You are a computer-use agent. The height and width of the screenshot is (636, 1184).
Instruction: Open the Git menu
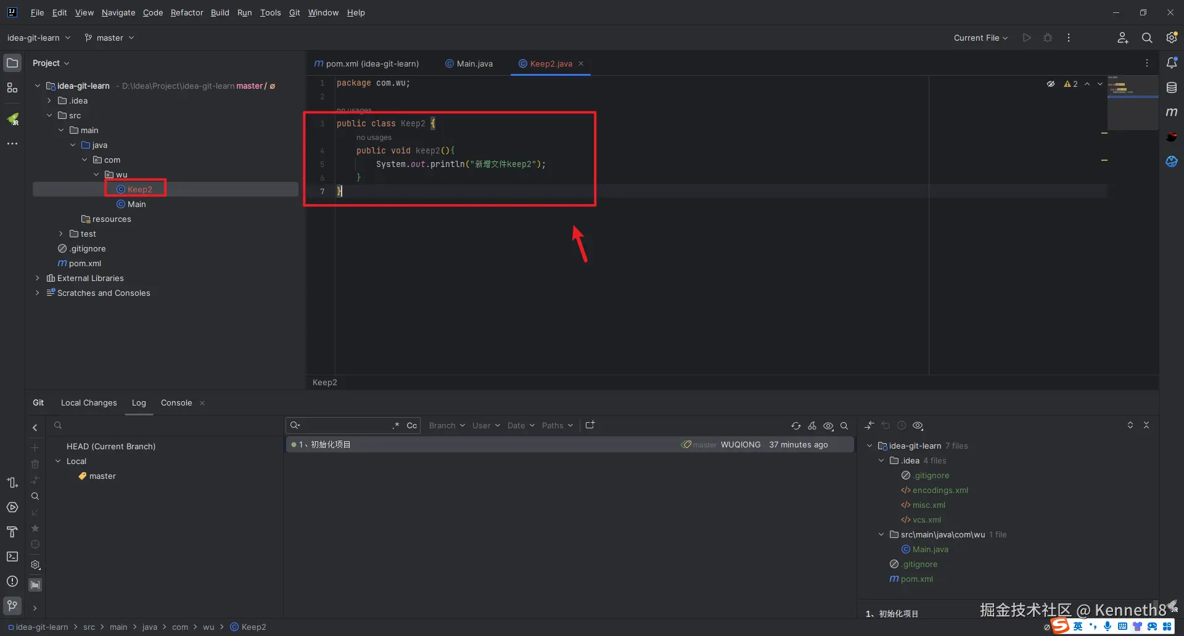pyautogui.click(x=294, y=12)
